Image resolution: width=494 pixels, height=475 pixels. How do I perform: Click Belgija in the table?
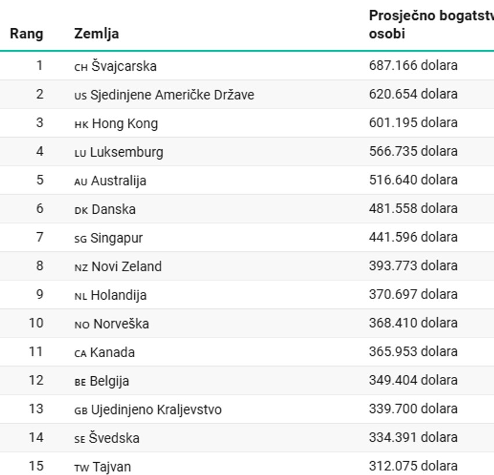109,382
